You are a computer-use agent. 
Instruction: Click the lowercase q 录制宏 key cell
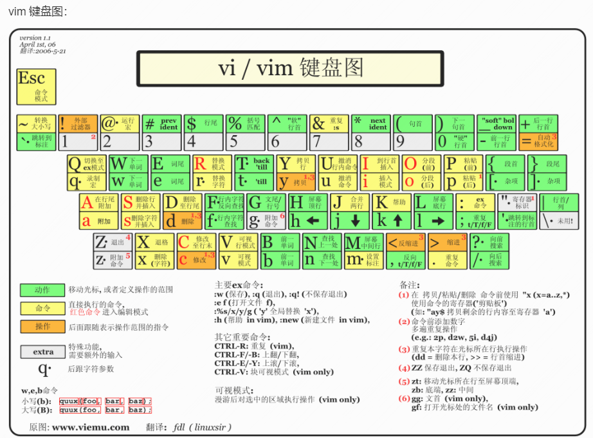click(x=87, y=181)
